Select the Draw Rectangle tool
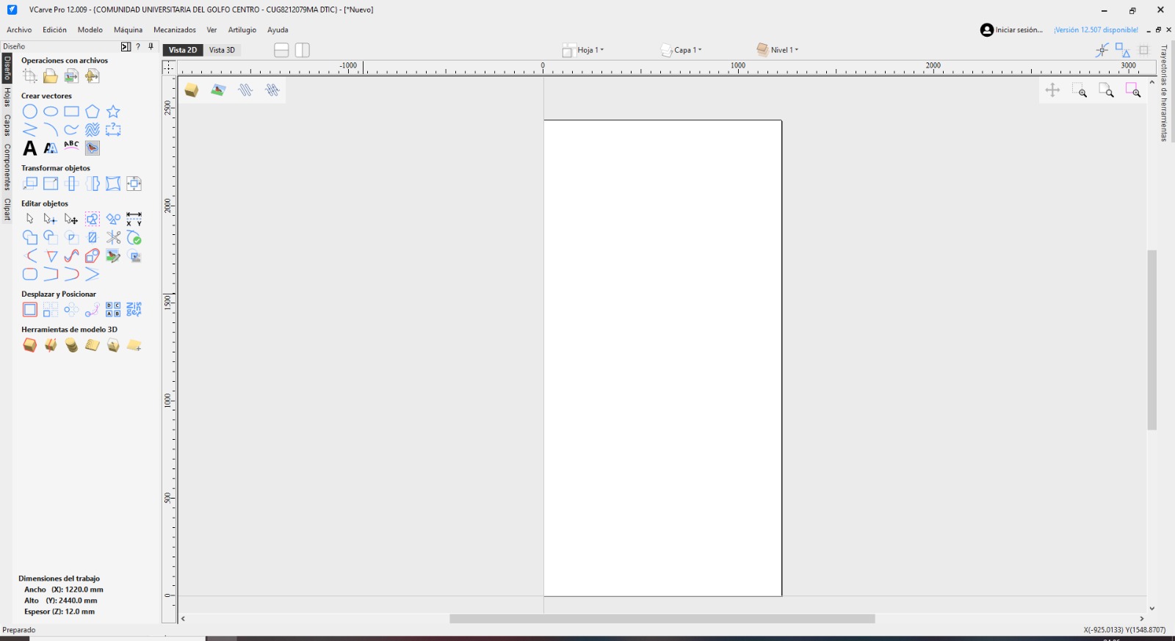1175x641 pixels. pyautogui.click(x=71, y=112)
